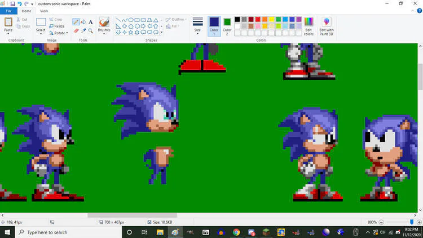
Task: Choose the Oval shape
Action: point(131,20)
